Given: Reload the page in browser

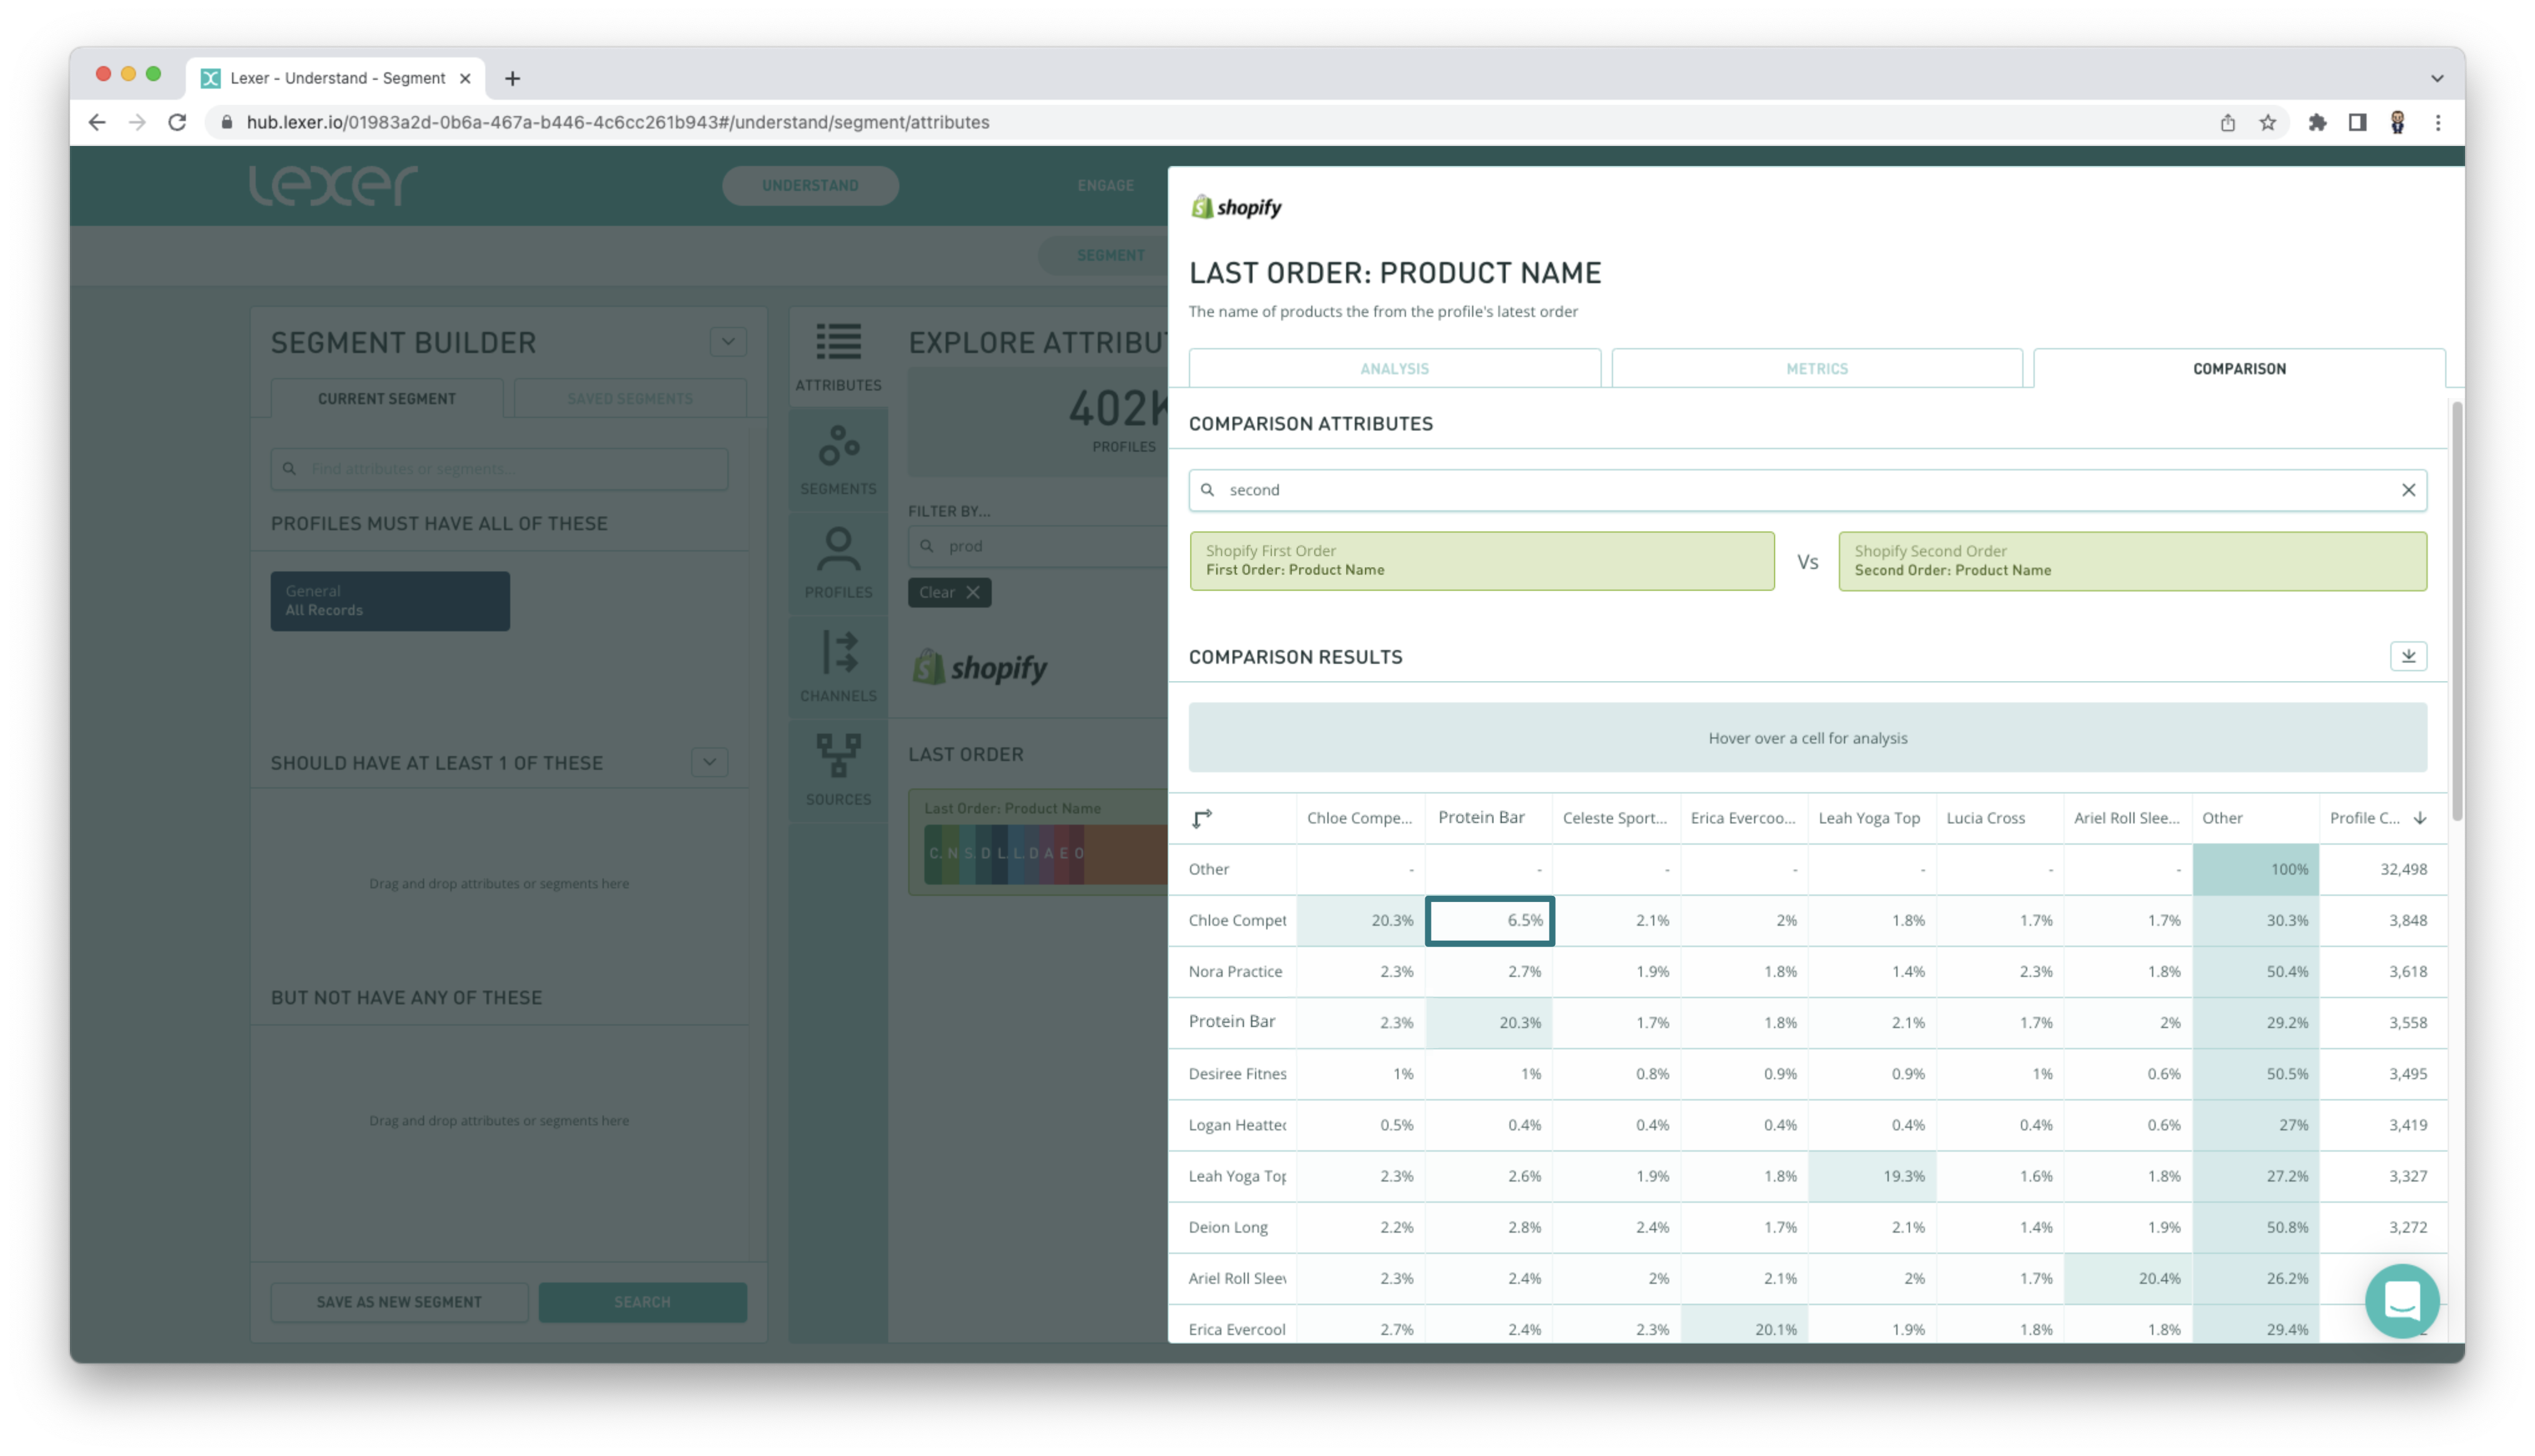Looking at the screenshot, I should point(177,122).
